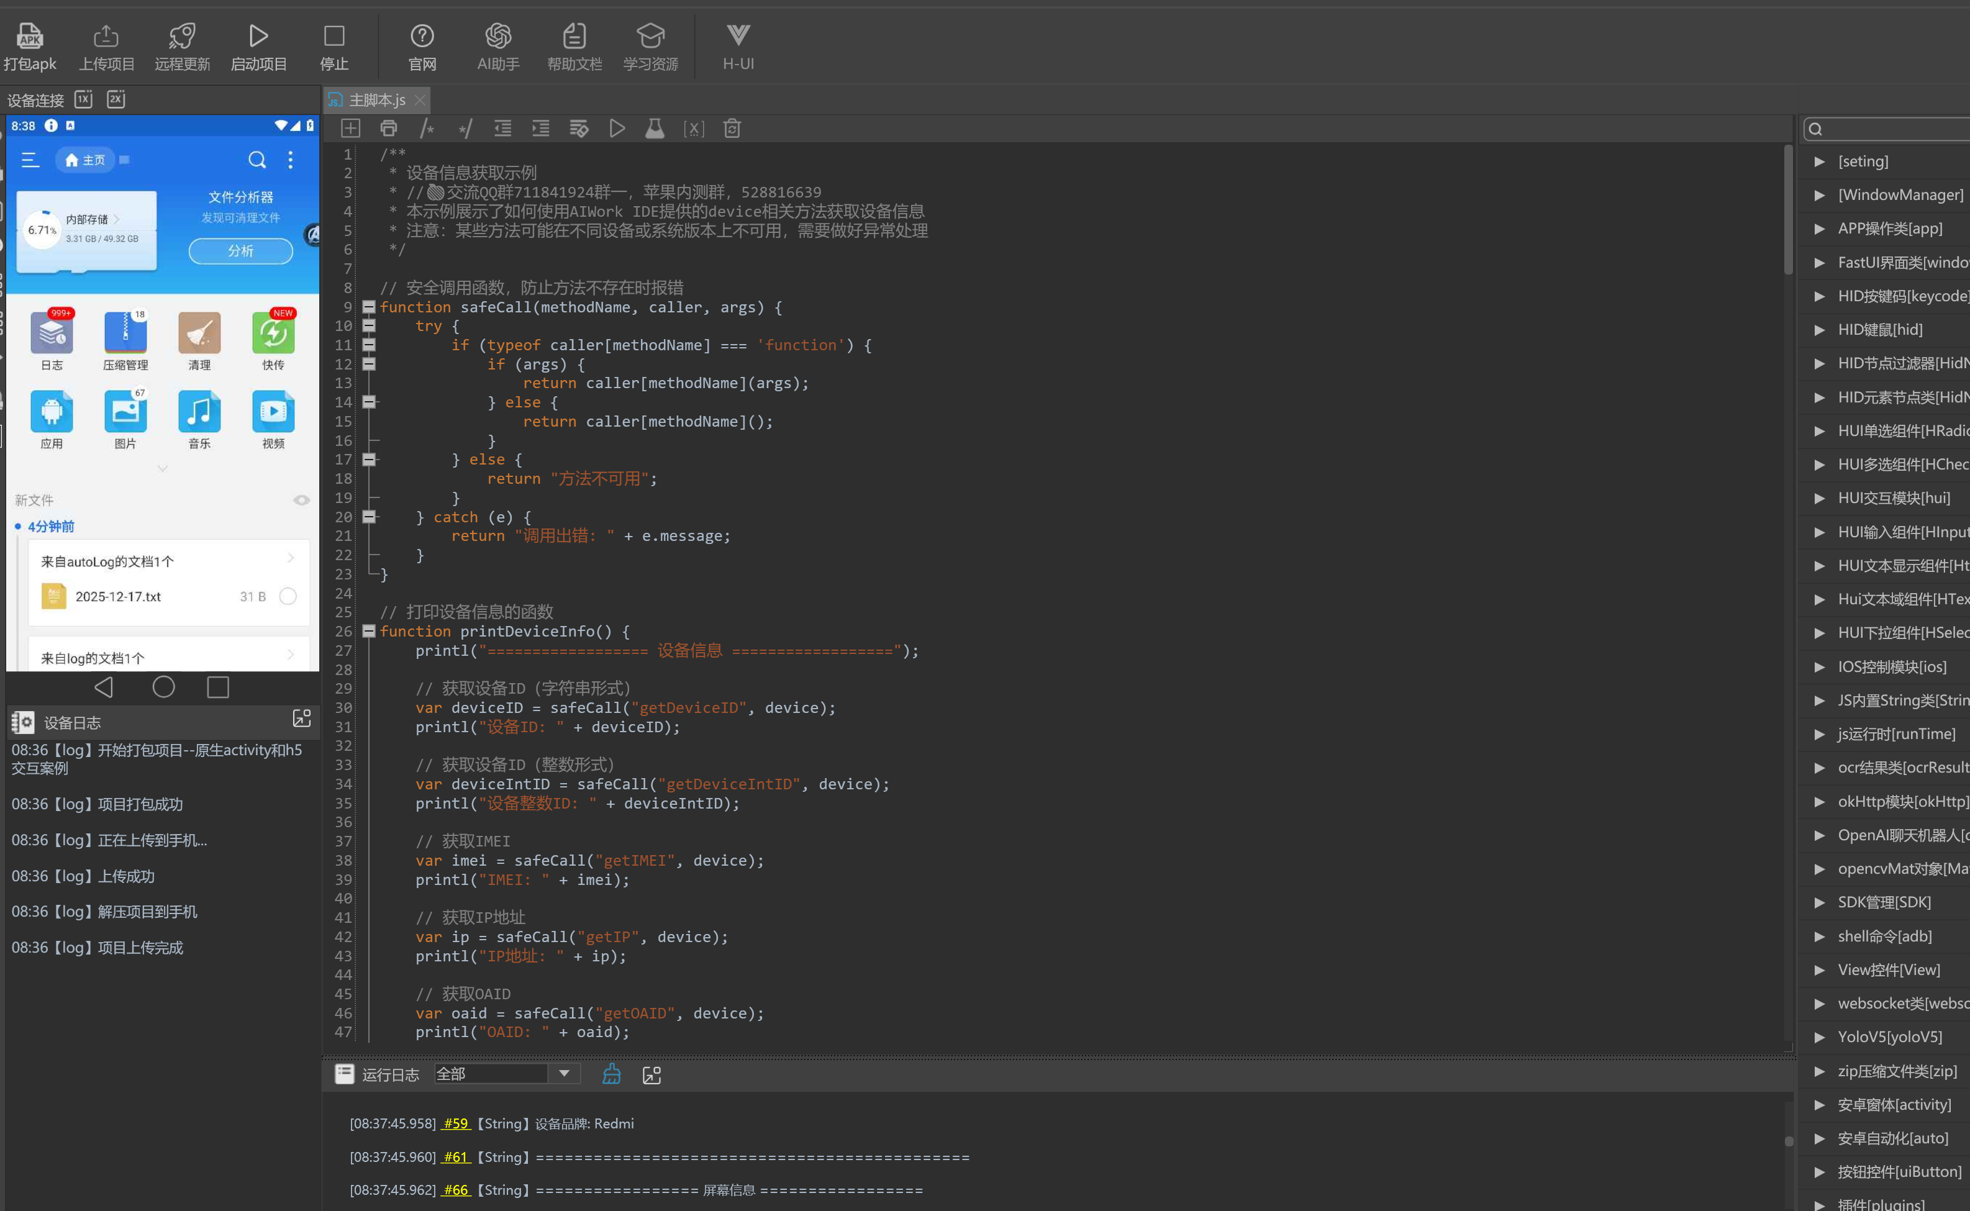Viewport: 1970px width, 1211px height.
Task: Click the 2x device scale icon
Action: [116, 99]
